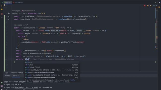Screen dimensions: 161x90
Task: Click the 'createWavePath' constant name
Action: (x=28, y=28)
